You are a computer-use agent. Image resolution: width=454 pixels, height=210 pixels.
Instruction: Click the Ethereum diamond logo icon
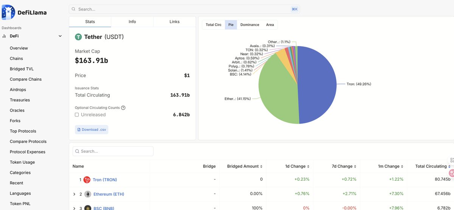point(88,194)
